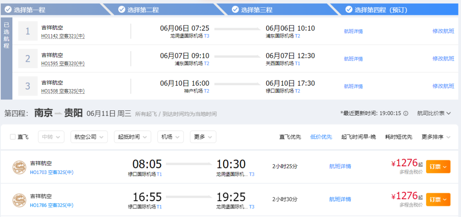
Task: Click the segment number 1 box
Action: click(28, 31)
